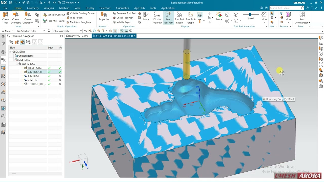Maximize the Operation Navigator panel
This screenshot has width=324, height=182.
(x=61, y=36)
